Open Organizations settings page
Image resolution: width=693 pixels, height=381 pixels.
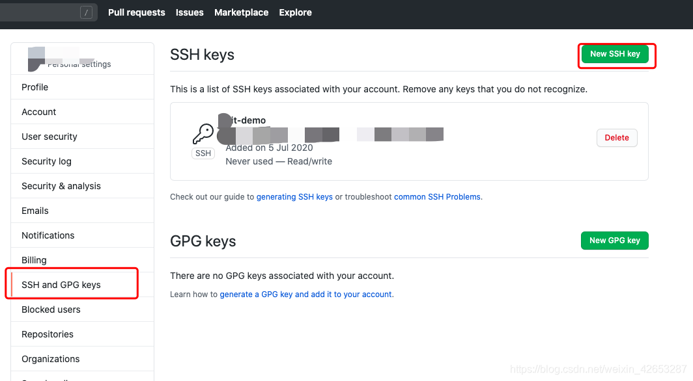point(83,358)
